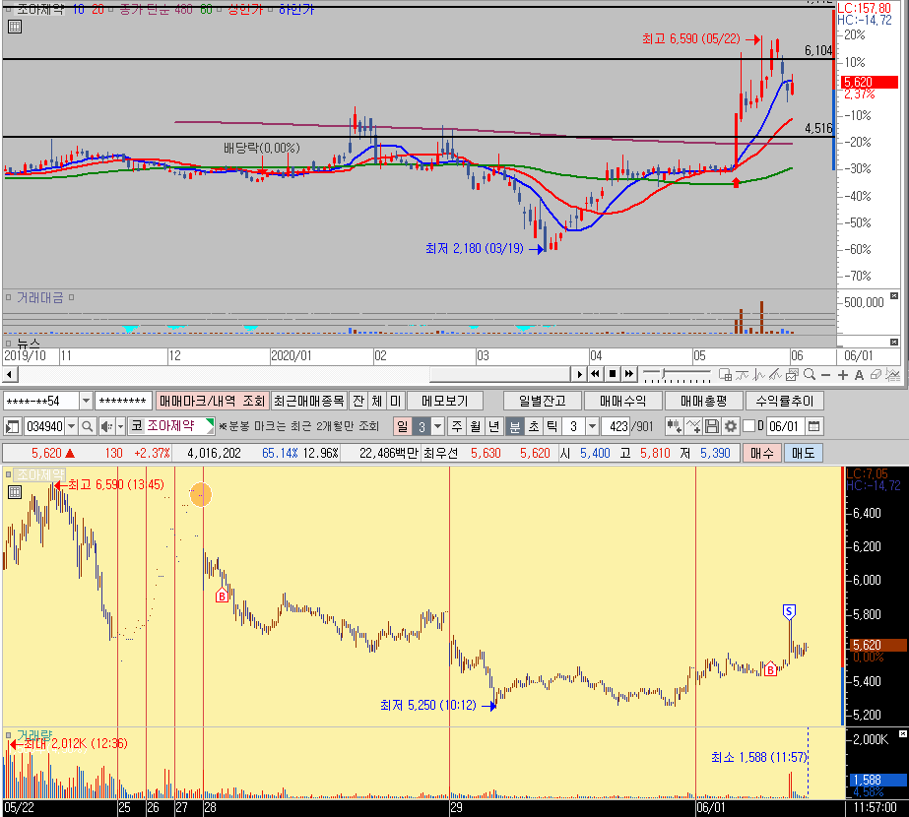Click the magnifier zoom icon
The height and width of the screenshot is (817, 909).
[x=810, y=375]
